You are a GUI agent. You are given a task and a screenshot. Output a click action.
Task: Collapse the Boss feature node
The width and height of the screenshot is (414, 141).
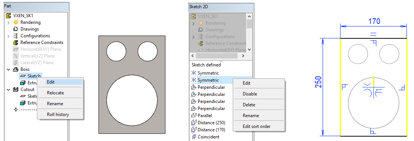point(8,69)
